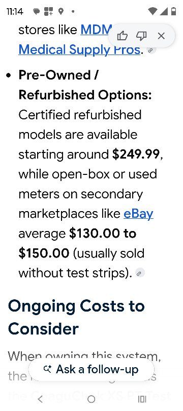Tap the chat bubble notification icon
The image size is (183, 411).
click(37, 12)
